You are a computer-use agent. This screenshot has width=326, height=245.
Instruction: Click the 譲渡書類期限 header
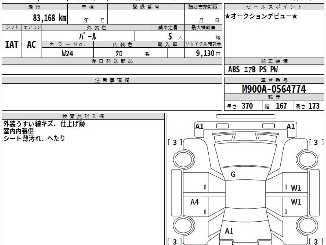(x=203, y=7)
